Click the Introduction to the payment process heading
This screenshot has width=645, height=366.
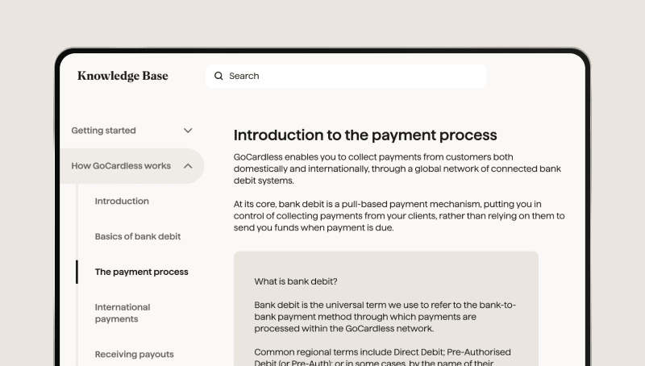click(365, 135)
